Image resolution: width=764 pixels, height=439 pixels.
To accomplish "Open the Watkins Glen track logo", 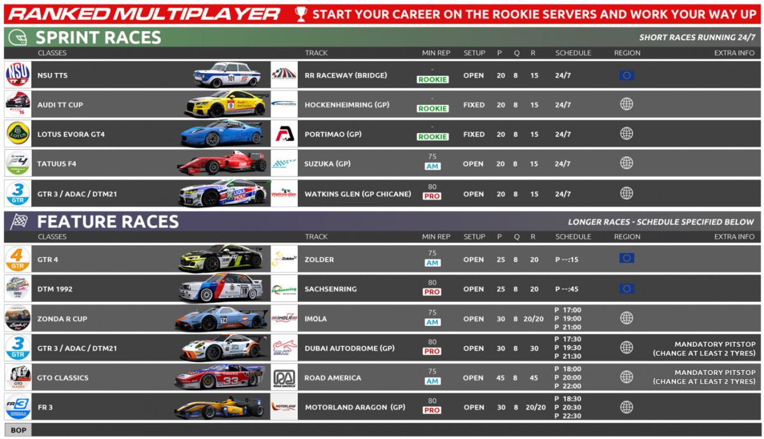I will click(x=284, y=194).
